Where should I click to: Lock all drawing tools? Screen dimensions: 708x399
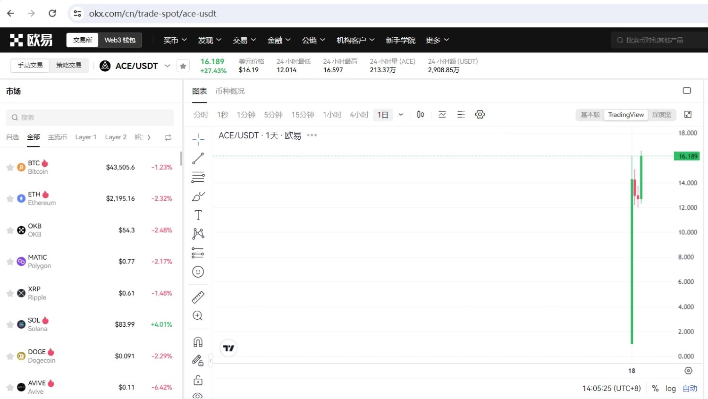(x=198, y=380)
